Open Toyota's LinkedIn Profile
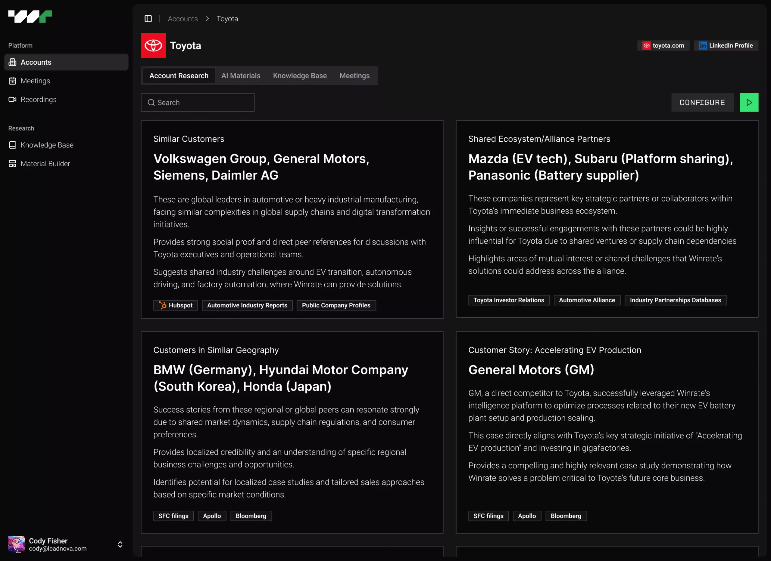Viewport: 771px width, 561px height. (726, 45)
